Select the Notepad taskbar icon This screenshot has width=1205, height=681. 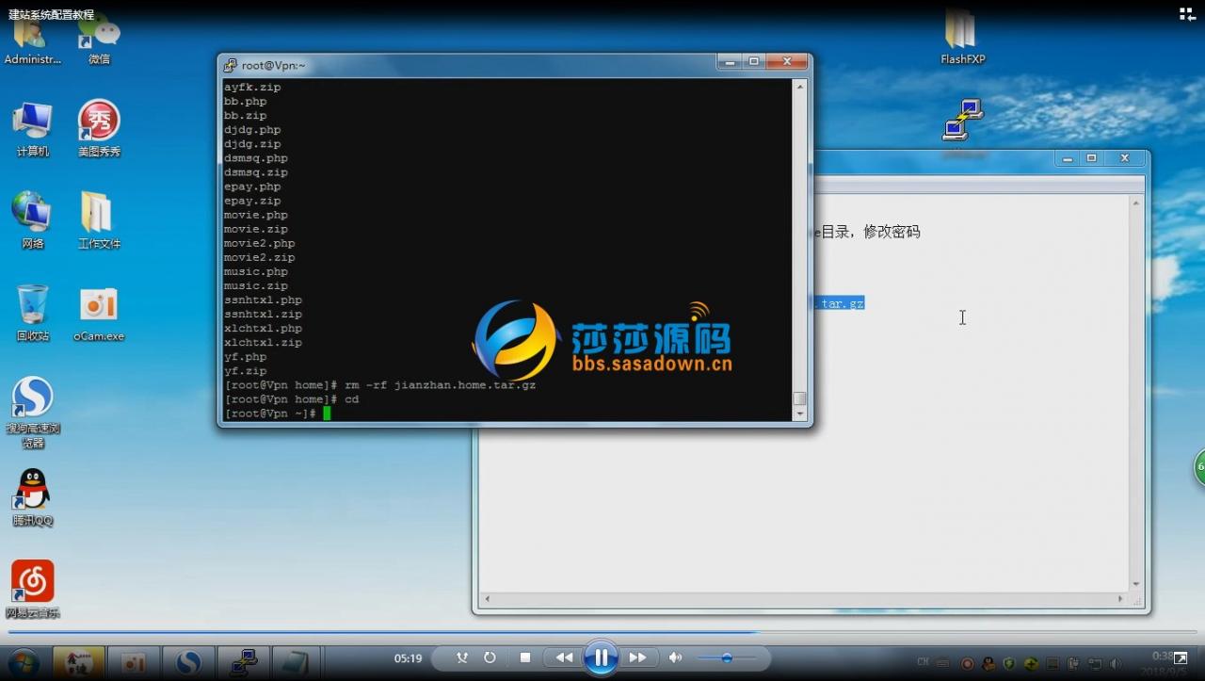[297, 663]
